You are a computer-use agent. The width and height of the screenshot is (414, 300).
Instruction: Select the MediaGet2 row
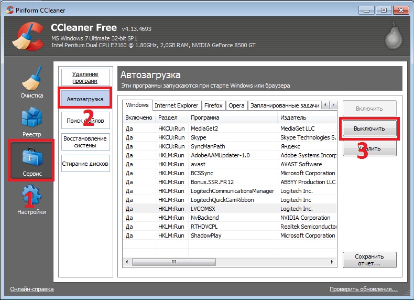(x=230, y=128)
